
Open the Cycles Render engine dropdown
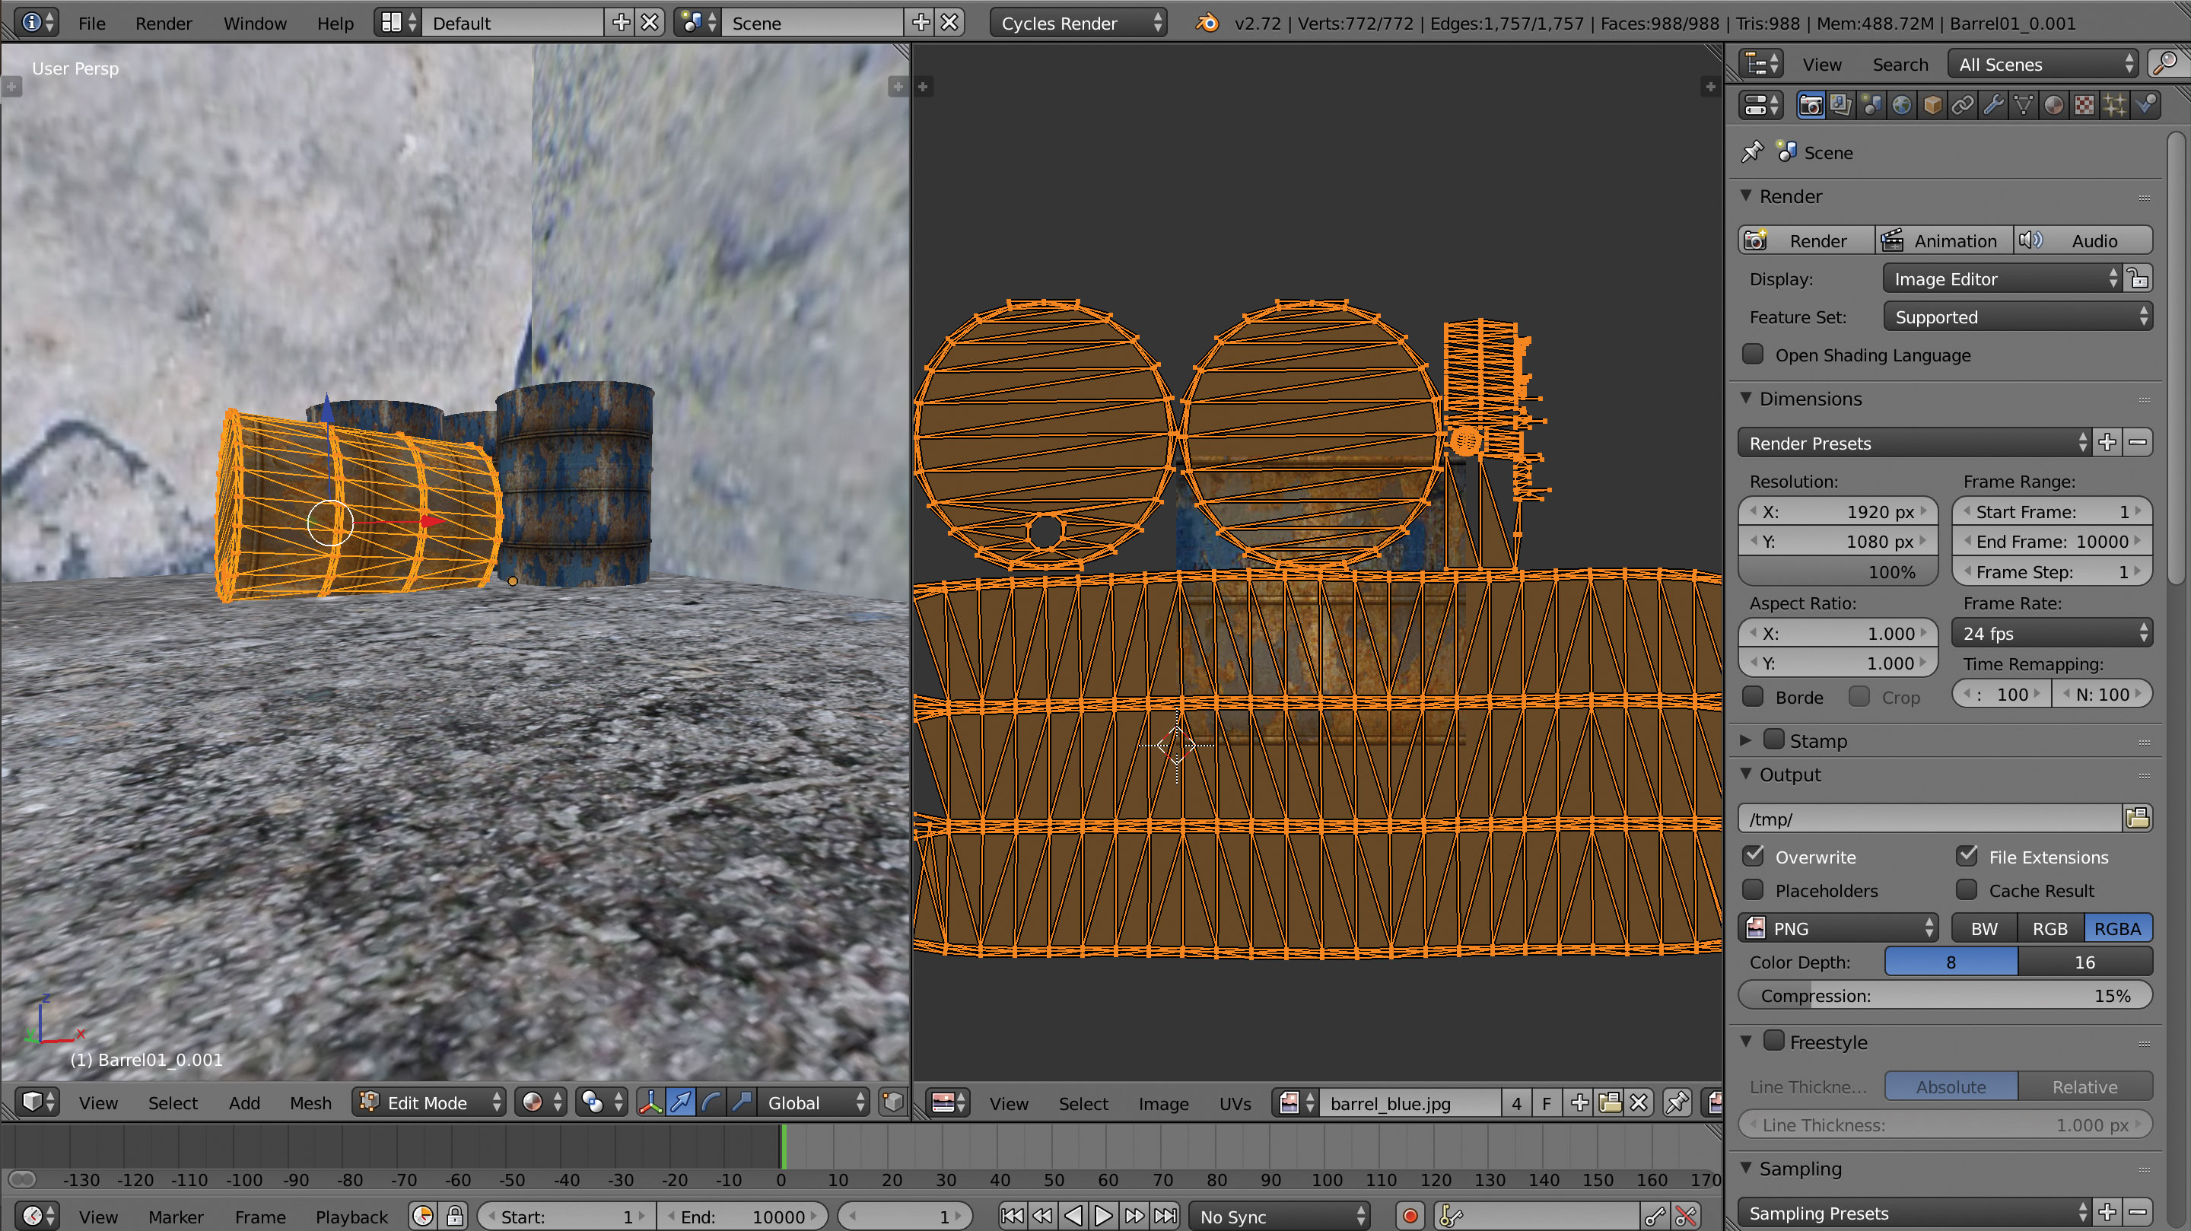(1078, 23)
